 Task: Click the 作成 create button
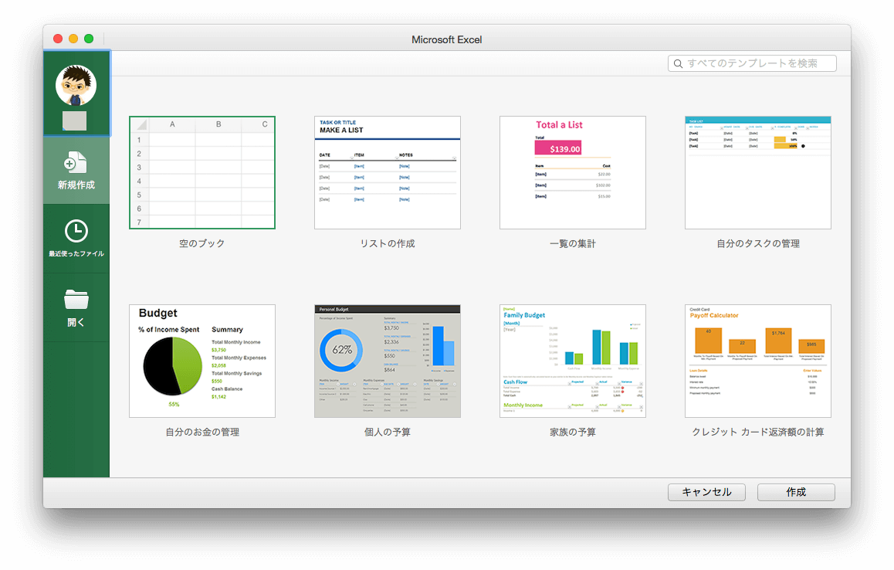796,492
